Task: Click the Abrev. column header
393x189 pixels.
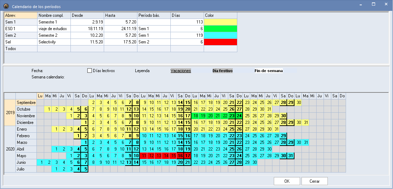Action: 21,15
